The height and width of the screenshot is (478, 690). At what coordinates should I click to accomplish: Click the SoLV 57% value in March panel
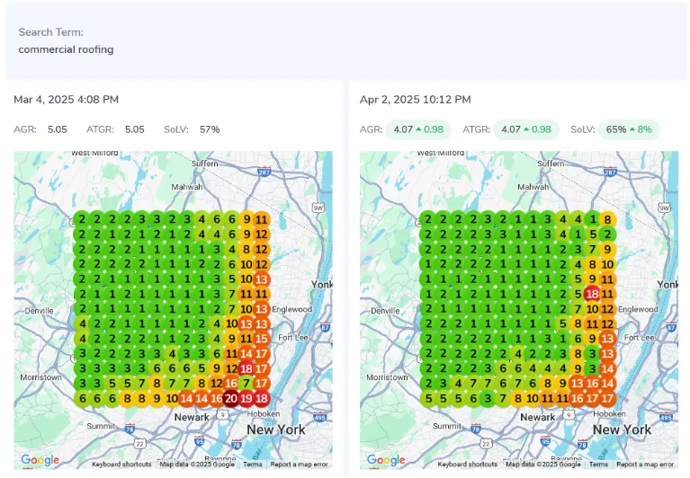click(x=209, y=129)
